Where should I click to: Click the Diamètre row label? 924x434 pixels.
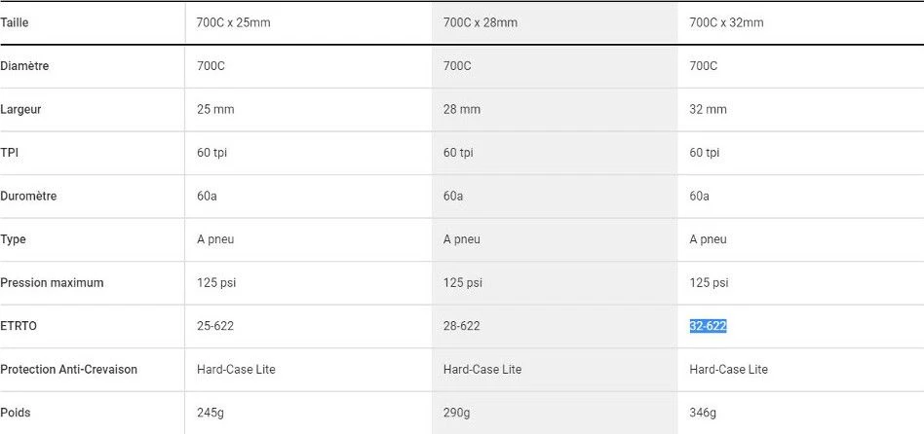coord(24,66)
